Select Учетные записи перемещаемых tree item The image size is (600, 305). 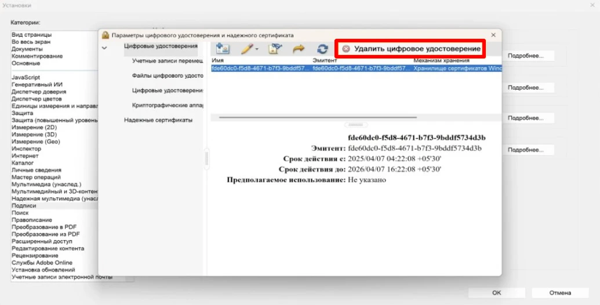coord(166,60)
